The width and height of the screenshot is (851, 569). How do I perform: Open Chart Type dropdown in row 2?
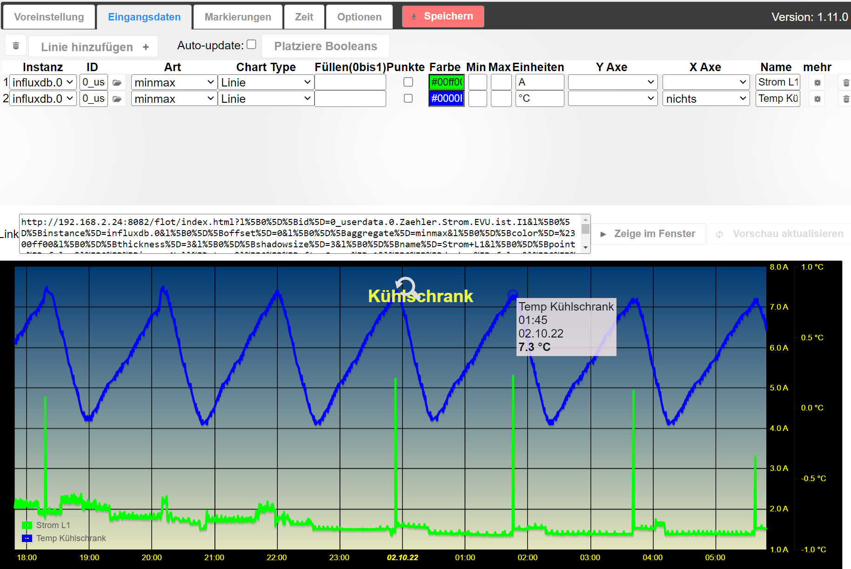266,99
